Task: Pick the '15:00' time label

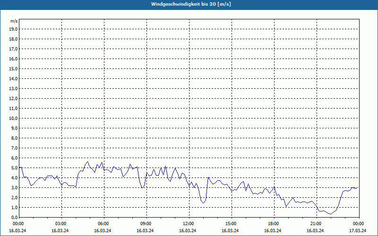Action: click(x=232, y=224)
